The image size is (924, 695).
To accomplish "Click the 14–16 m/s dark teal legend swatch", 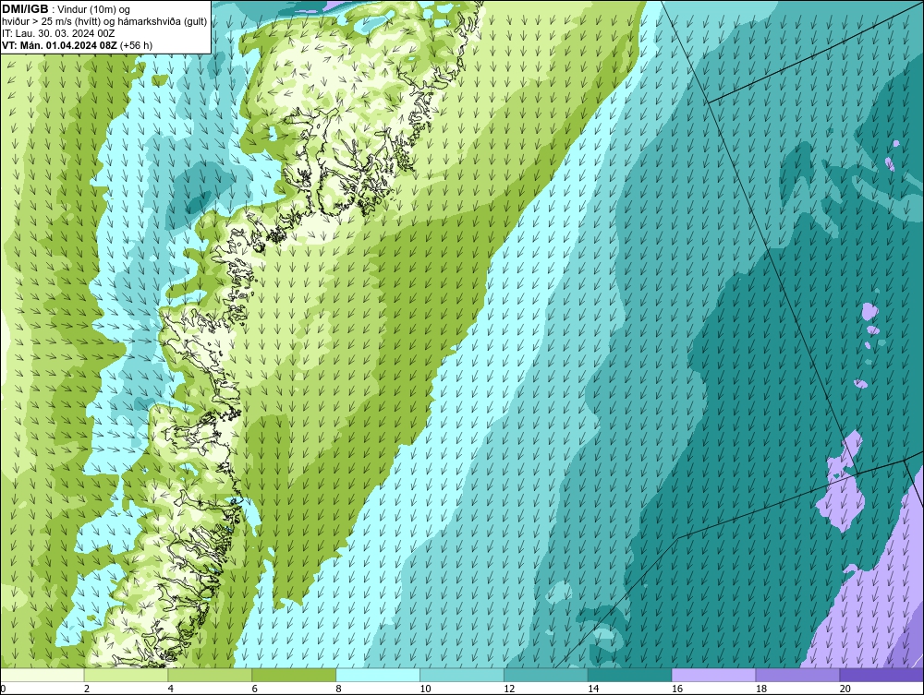I will 629,675.
